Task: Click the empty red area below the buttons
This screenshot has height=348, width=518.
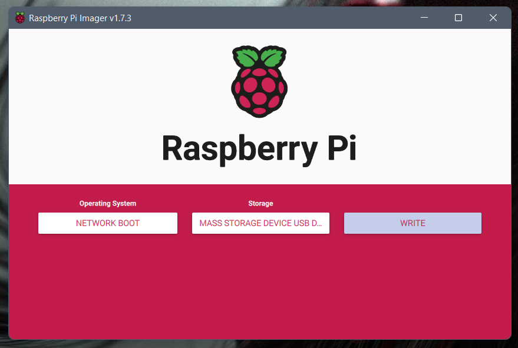Action: (x=259, y=289)
